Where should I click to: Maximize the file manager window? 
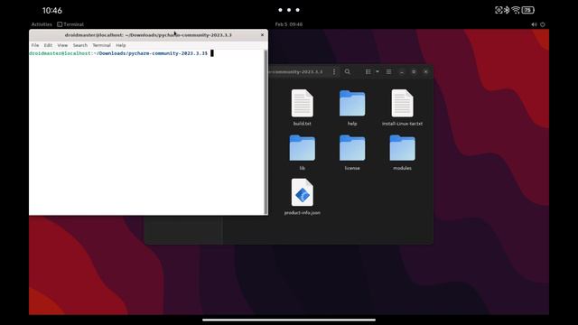click(x=414, y=72)
